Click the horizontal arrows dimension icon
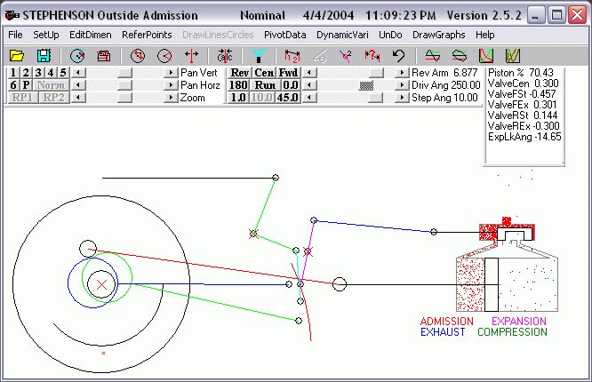The height and width of the screenshot is (382, 592). point(191,56)
